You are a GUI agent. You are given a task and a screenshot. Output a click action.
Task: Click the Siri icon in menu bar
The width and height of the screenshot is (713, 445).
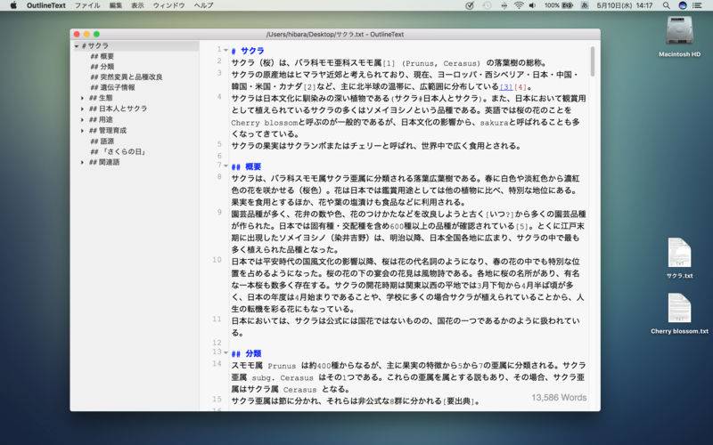683,5
